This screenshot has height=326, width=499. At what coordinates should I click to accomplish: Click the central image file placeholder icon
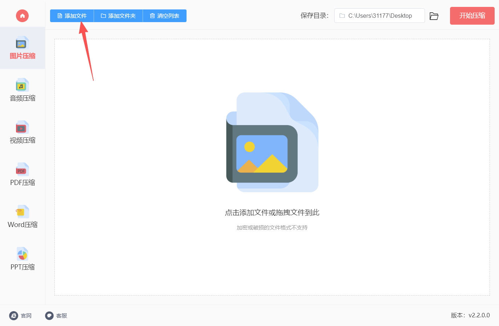[x=272, y=142]
